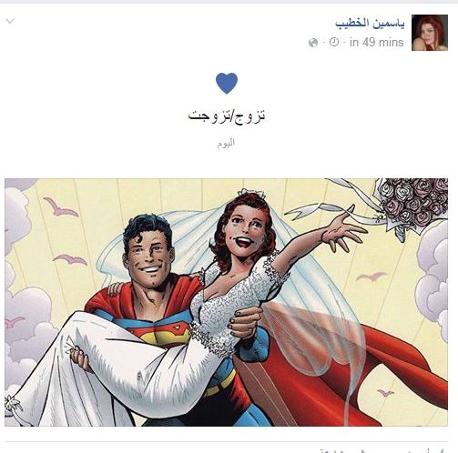Viewport: 458px width, 453px height.
Task: Open the Superman wedding cartoon photo
Action: [x=226, y=302]
